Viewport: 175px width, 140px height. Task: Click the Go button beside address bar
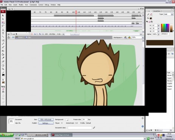pyautogui.click(x=150, y=138)
